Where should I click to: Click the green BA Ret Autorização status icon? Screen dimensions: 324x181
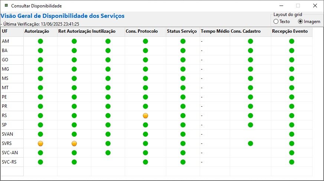coord(74,51)
